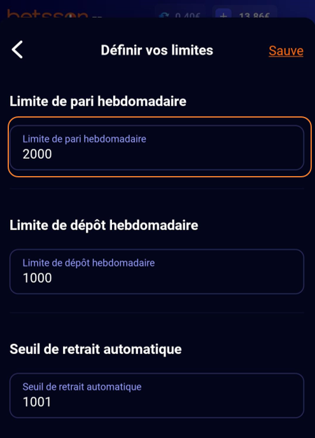The width and height of the screenshot is (315, 438).
Task: Tap the 0.40€ bonus balance
Action: (188, 15)
